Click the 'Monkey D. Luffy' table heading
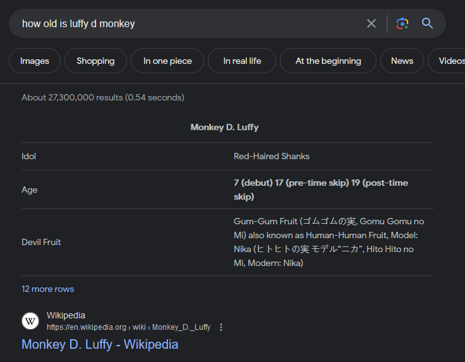465x362 pixels. point(224,127)
